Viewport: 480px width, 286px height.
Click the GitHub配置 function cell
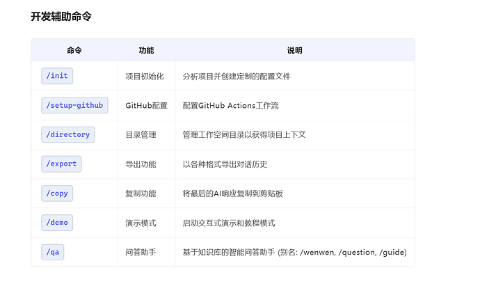coord(146,106)
